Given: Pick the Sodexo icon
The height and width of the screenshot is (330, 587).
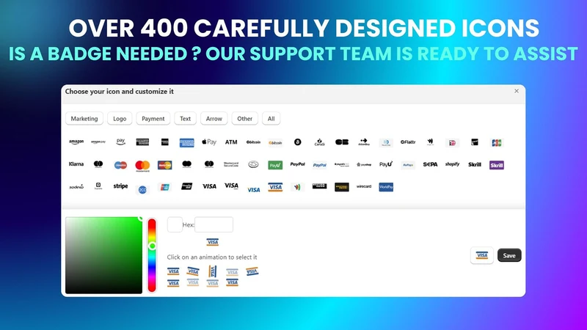Looking at the screenshot, I should [x=76, y=186].
